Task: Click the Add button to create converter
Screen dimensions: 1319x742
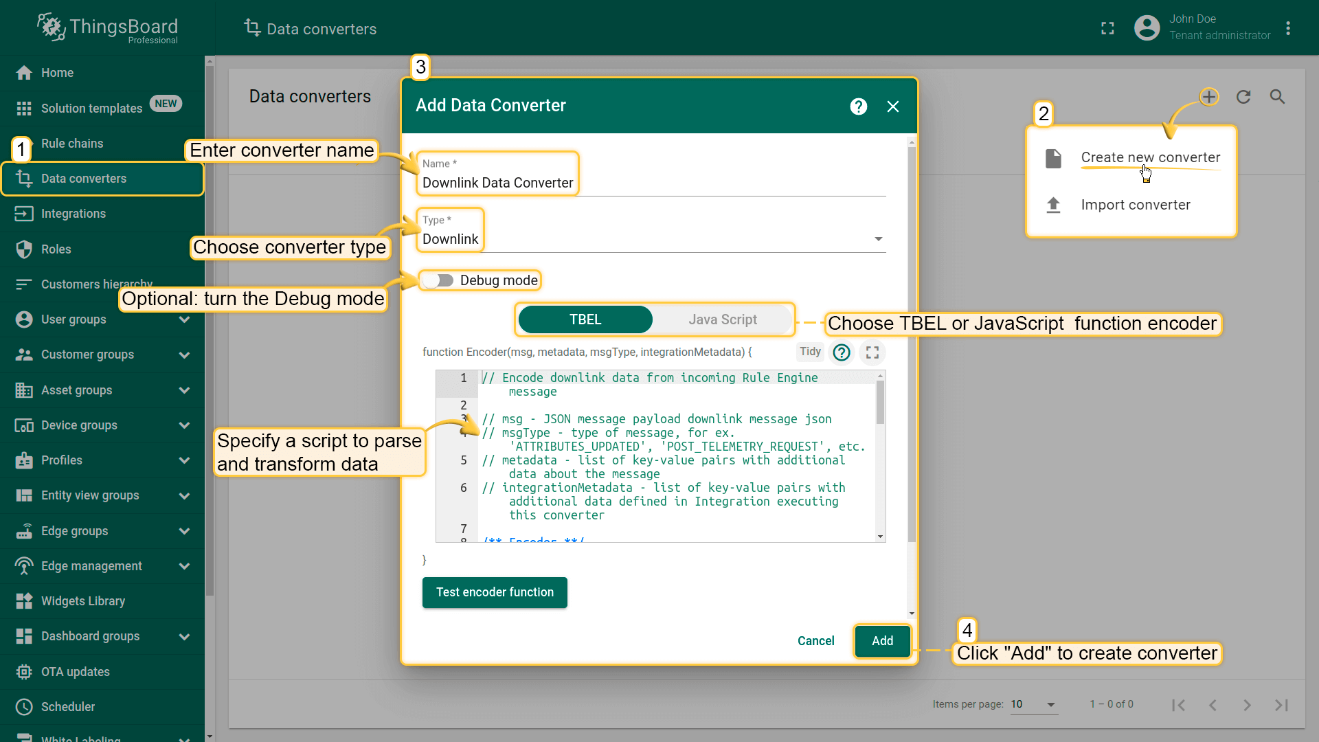Action: point(882,640)
